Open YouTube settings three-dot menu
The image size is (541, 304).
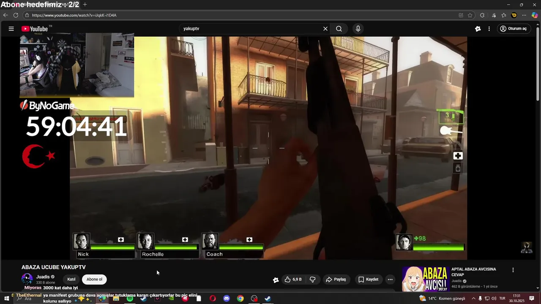point(489,29)
